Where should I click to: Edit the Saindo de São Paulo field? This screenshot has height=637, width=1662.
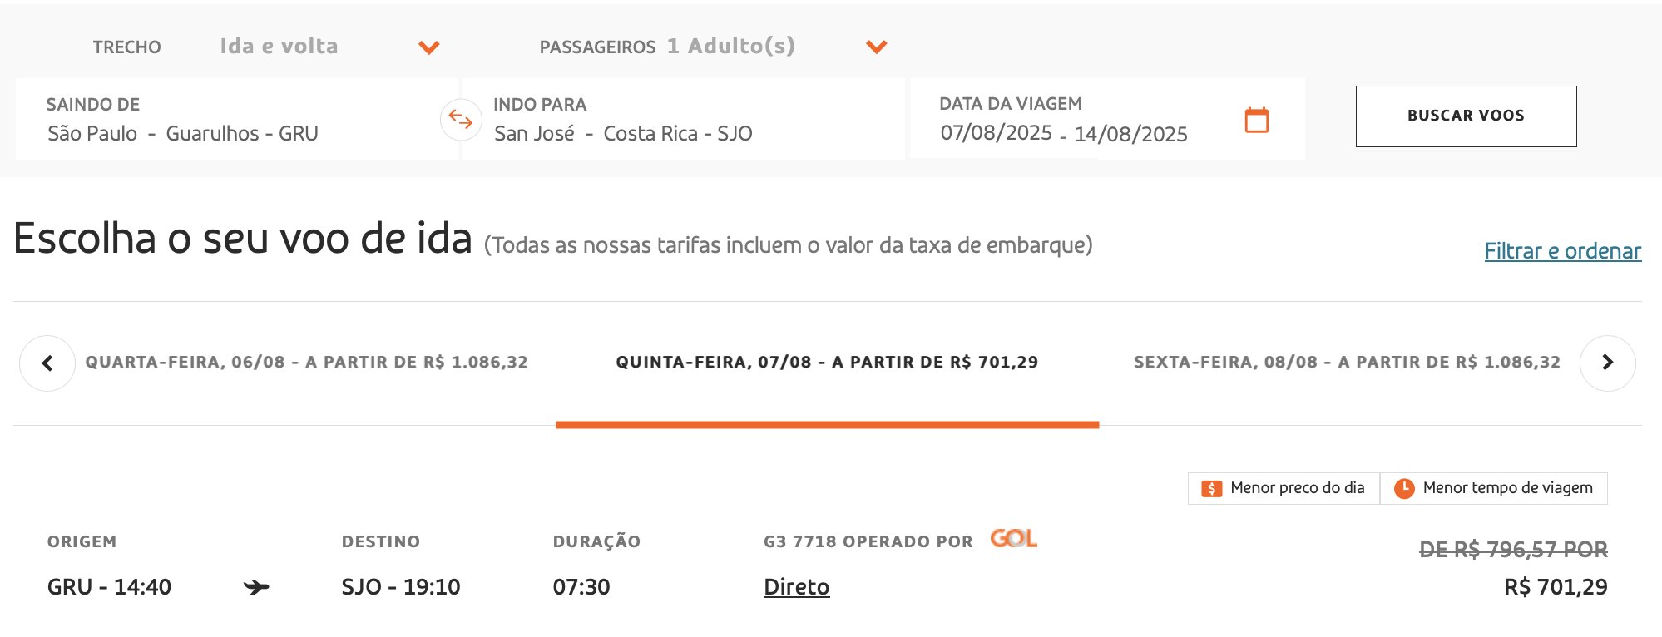[236, 119]
